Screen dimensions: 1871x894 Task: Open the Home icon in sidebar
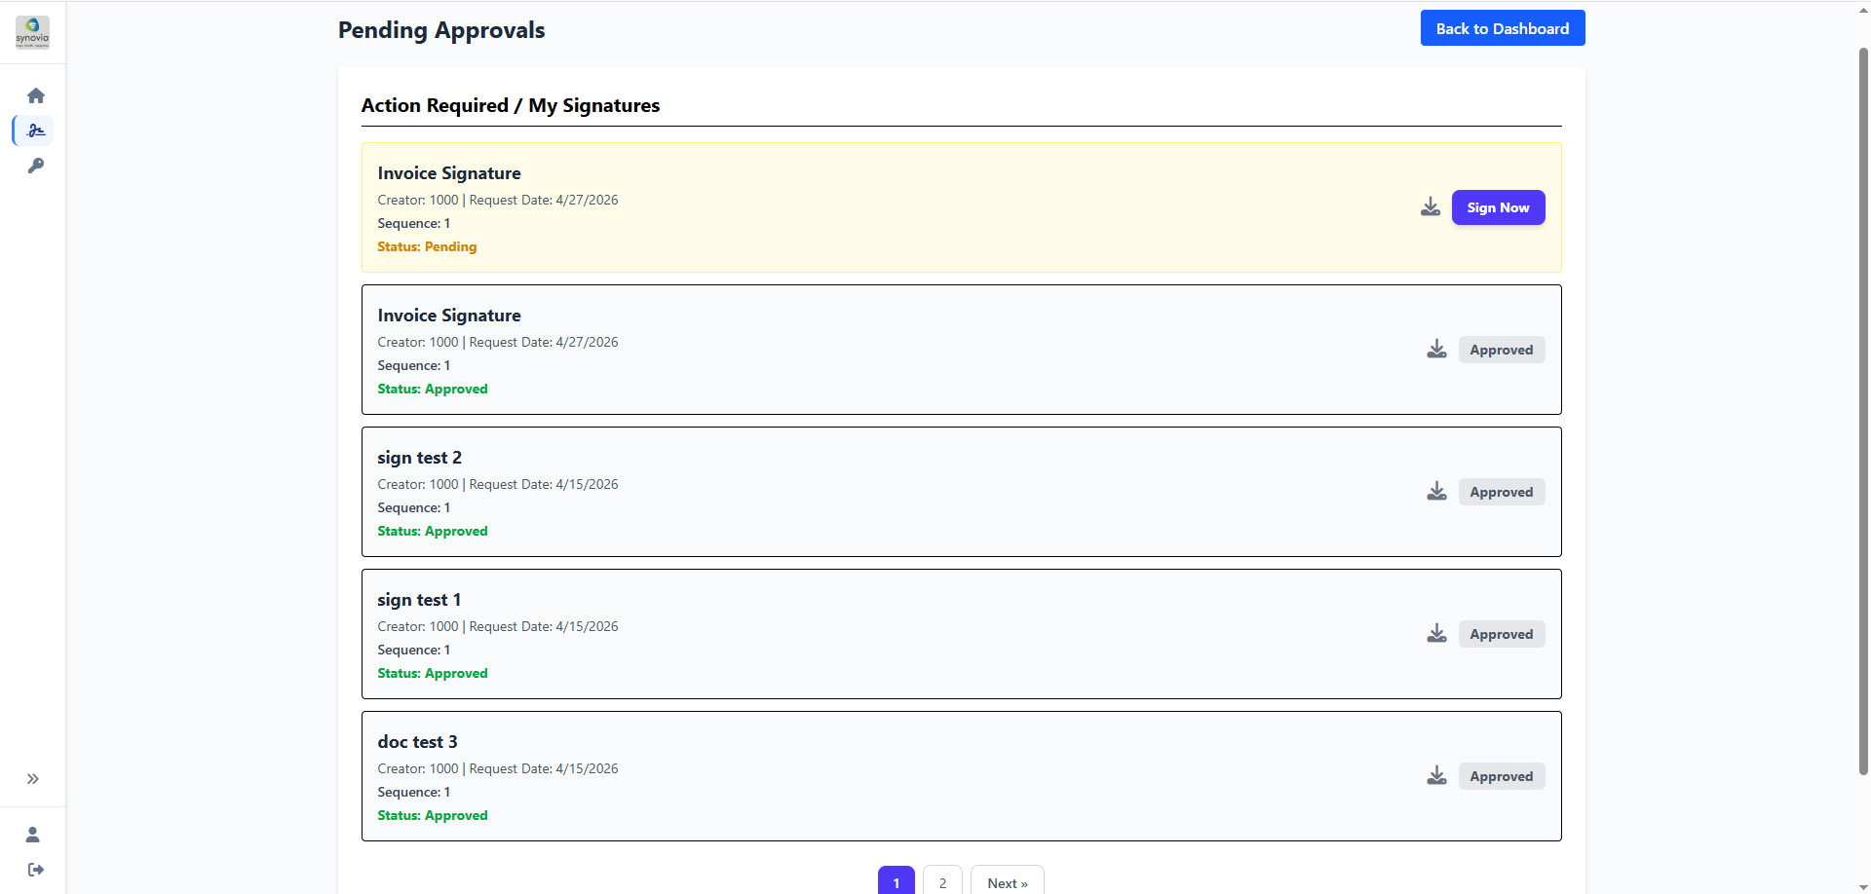[36, 95]
